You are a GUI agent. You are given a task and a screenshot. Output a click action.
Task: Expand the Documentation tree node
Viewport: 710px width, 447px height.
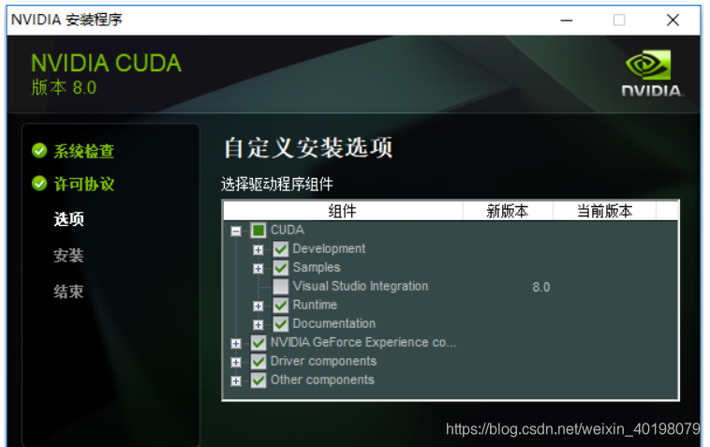coord(259,325)
